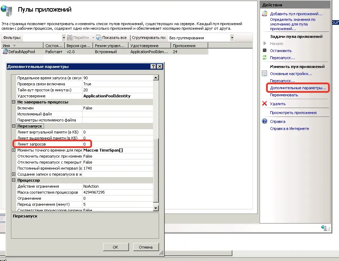Image resolution: width=339 pixels, height=261 pixels.
Task: Sort the list by Приложения column header
Action: pos(190,46)
